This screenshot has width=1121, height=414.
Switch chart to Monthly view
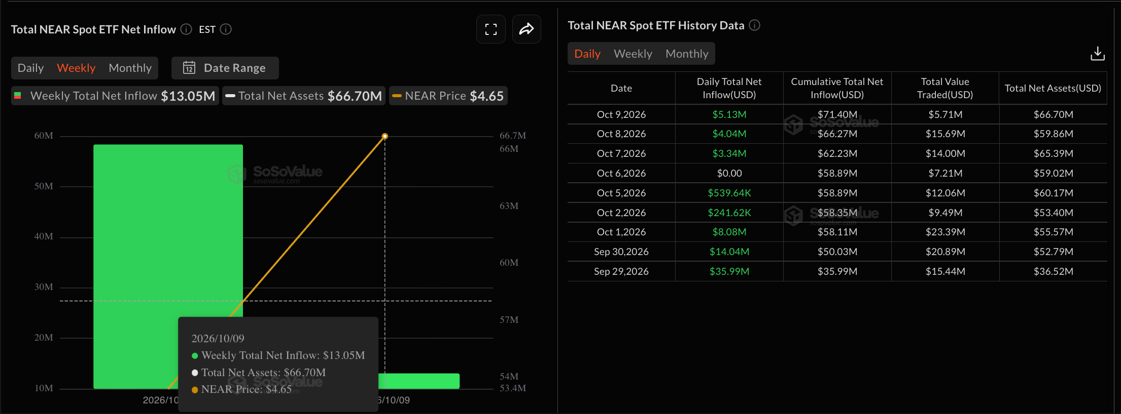click(130, 68)
